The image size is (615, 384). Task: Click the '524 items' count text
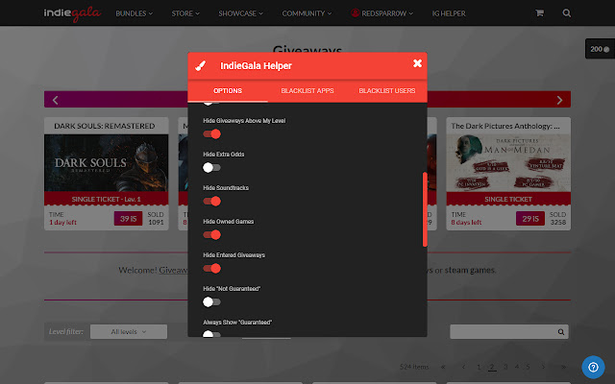coord(414,367)
